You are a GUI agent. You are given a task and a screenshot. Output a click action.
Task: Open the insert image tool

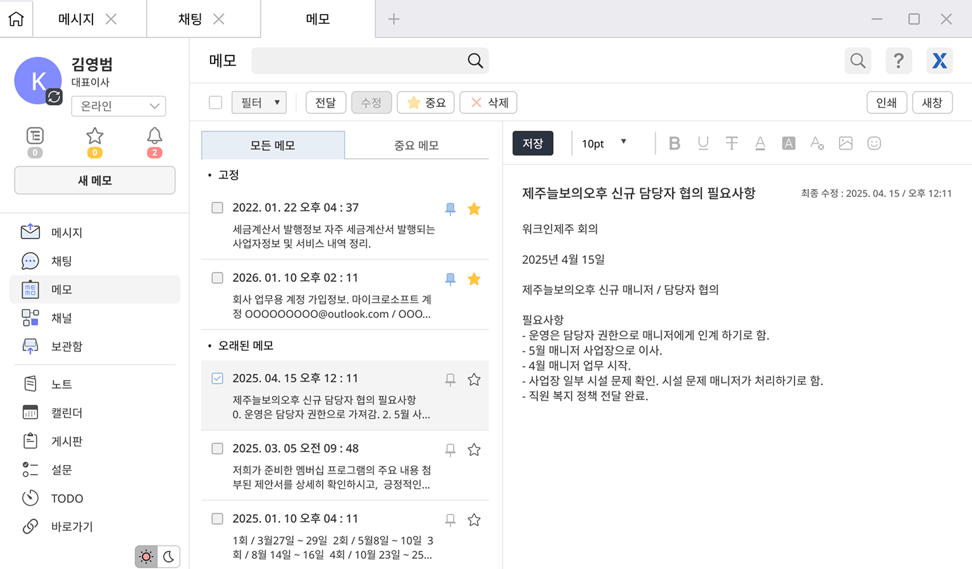tap(845, 143)
